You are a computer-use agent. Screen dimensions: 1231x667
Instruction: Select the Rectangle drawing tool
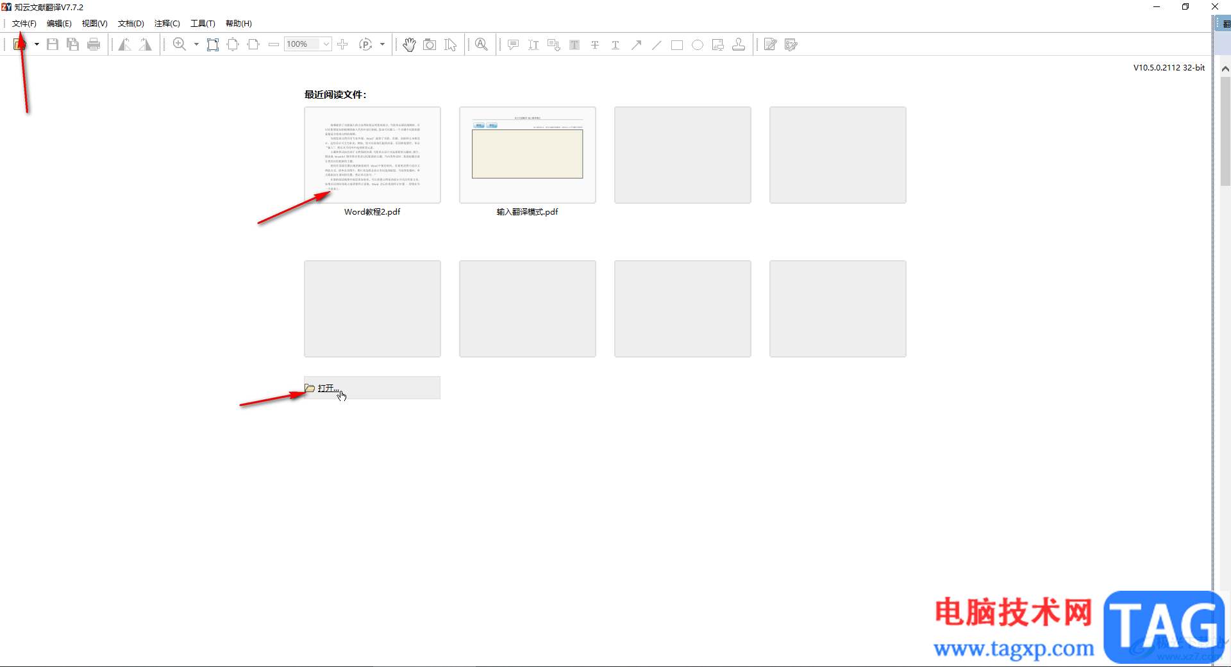click(x=677, y=44)
